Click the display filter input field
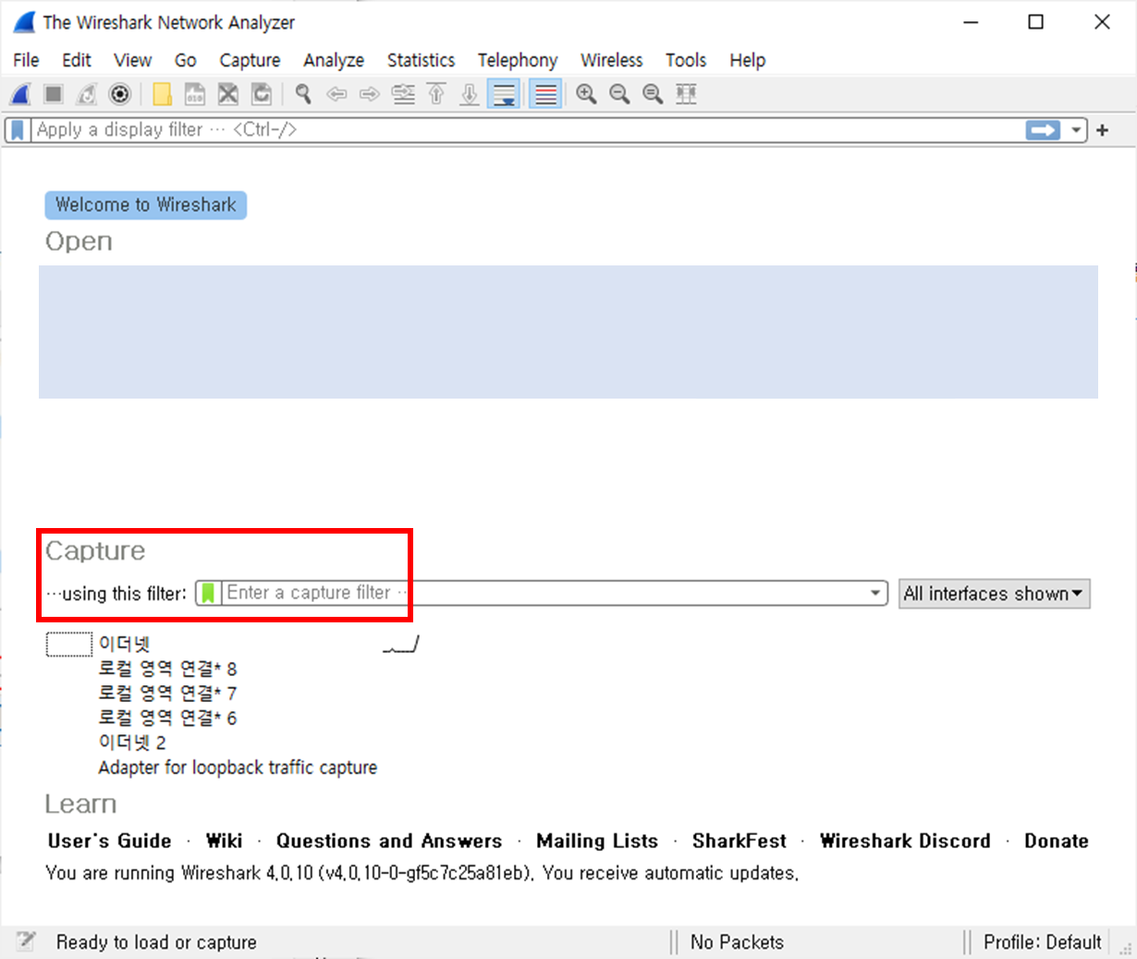This screenshot has height=959, width=1137. 527,130
